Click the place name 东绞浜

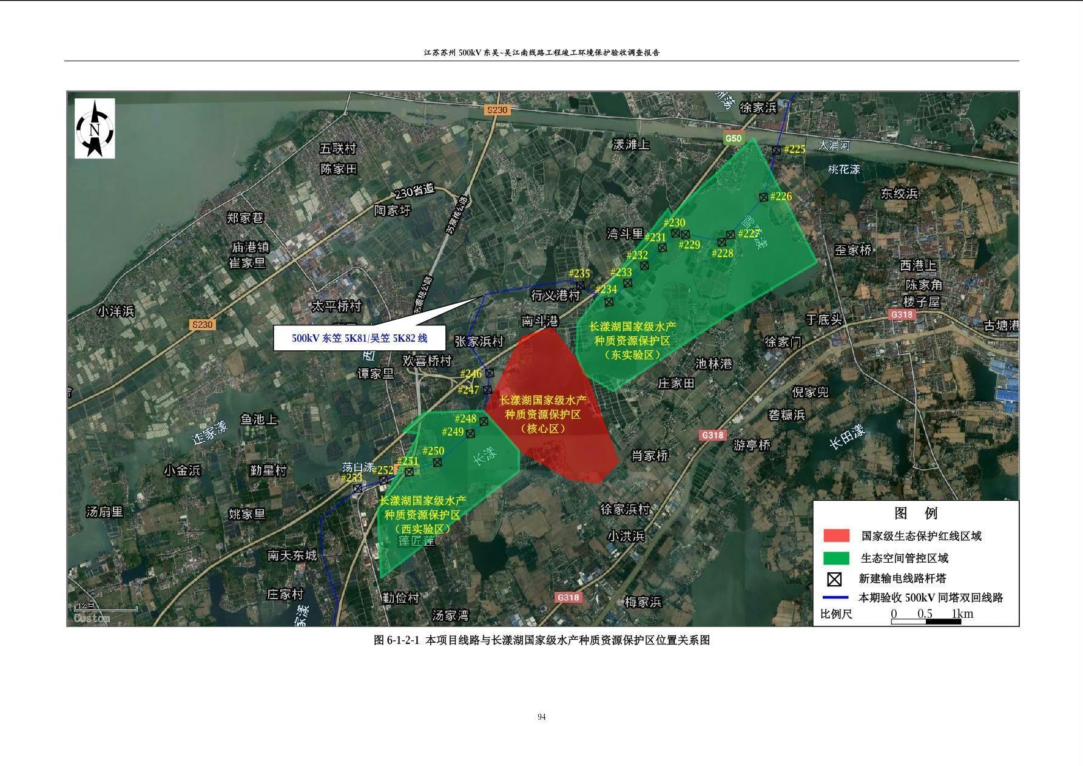(899, 193)
